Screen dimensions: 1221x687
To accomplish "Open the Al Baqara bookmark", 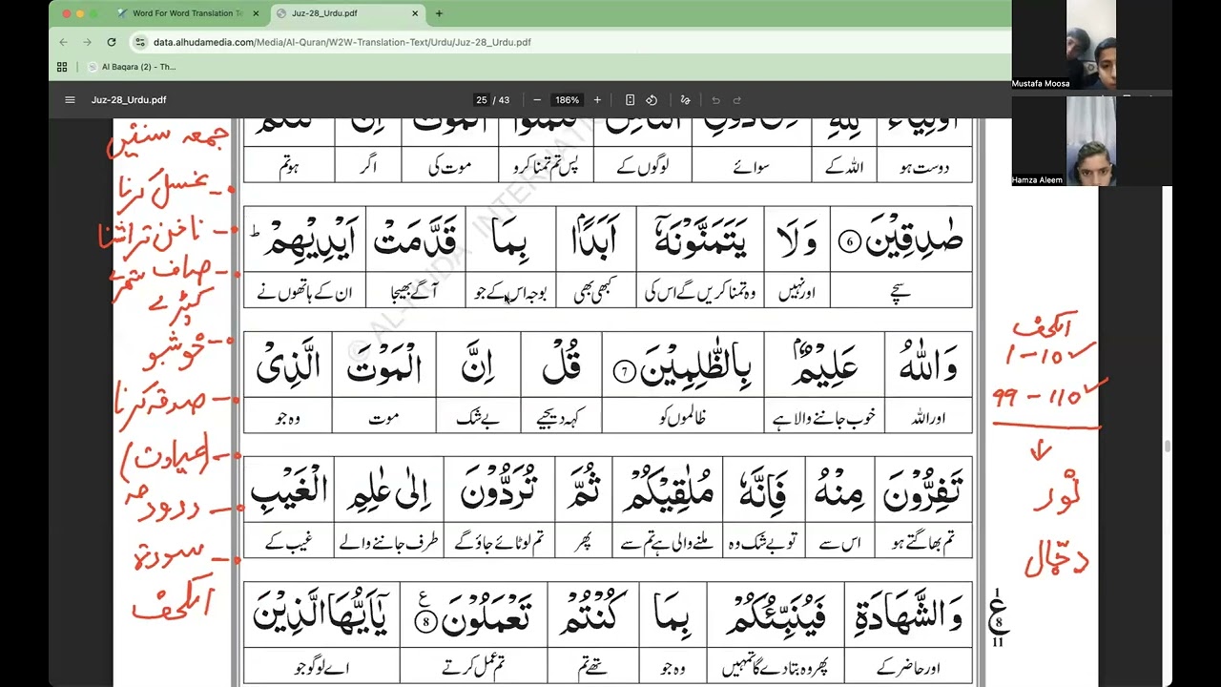I will 132,67.
